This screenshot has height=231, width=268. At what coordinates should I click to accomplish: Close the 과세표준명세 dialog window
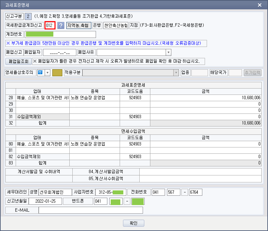[260, 5]
